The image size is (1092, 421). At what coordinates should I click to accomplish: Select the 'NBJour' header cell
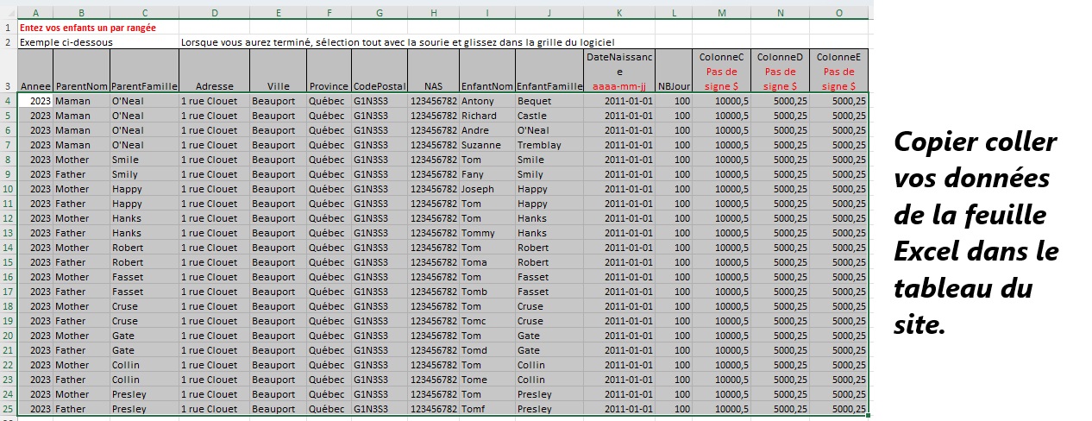[674, 86]
